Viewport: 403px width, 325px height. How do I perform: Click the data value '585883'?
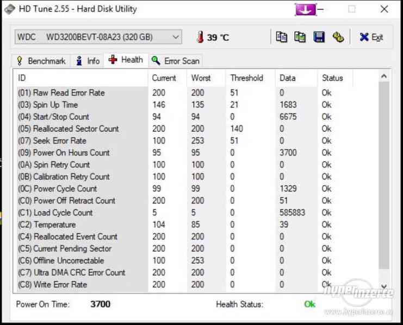[292, 213]
